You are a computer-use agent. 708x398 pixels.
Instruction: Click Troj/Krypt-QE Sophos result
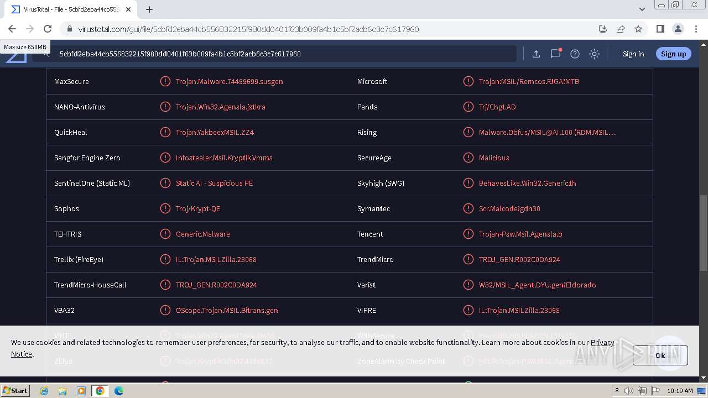tap(198, 208)
